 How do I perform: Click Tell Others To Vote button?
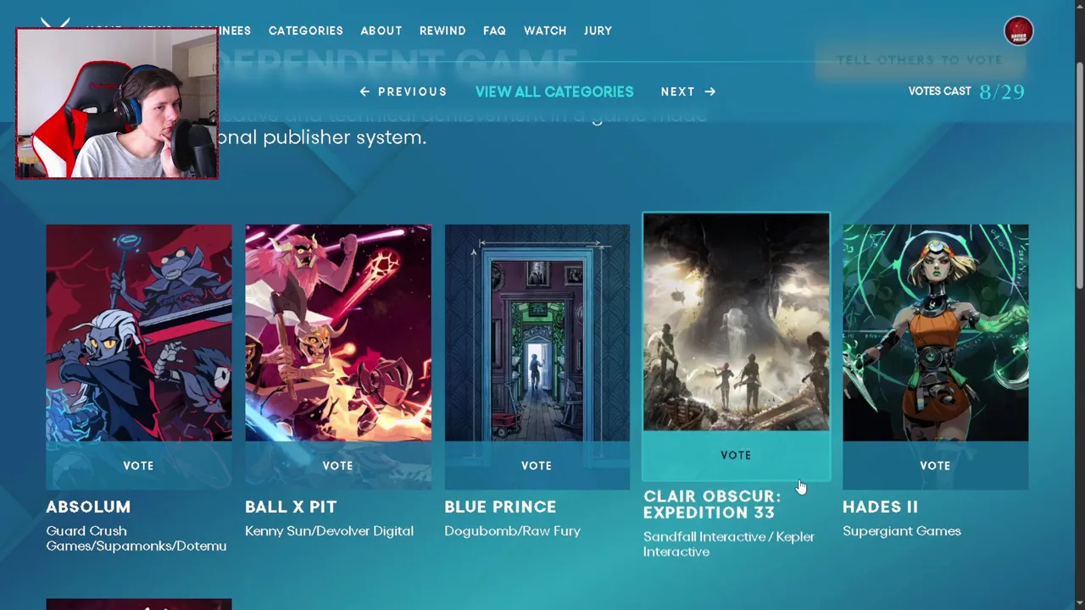(x=920, y=60)
